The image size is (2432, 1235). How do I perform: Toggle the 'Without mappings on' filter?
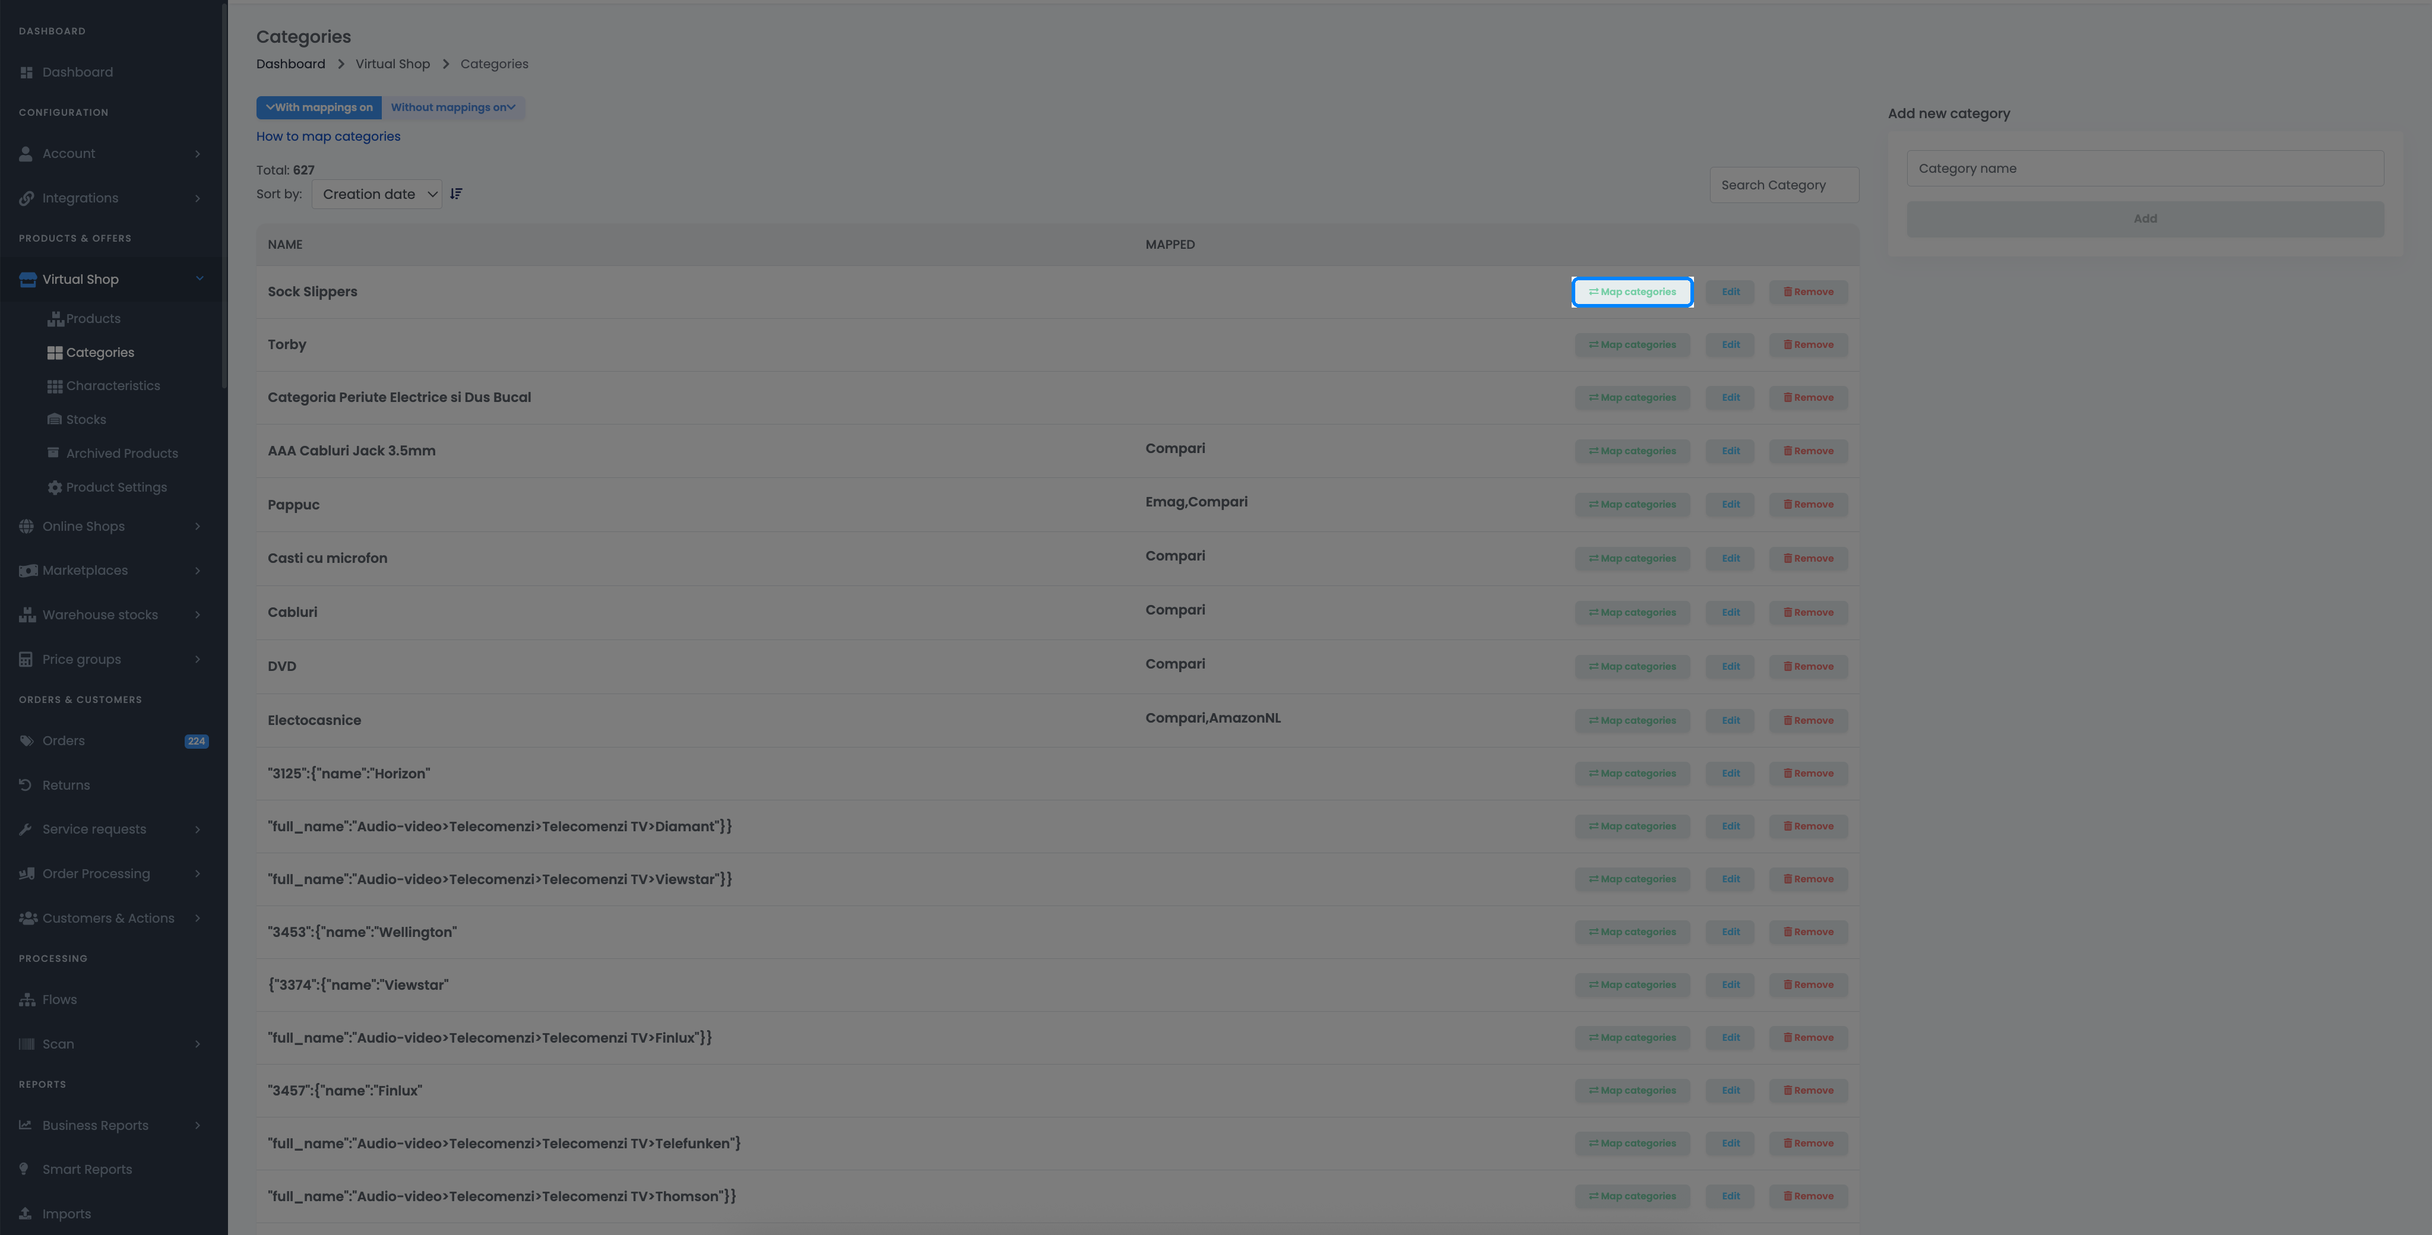click(x=453, y=107)
